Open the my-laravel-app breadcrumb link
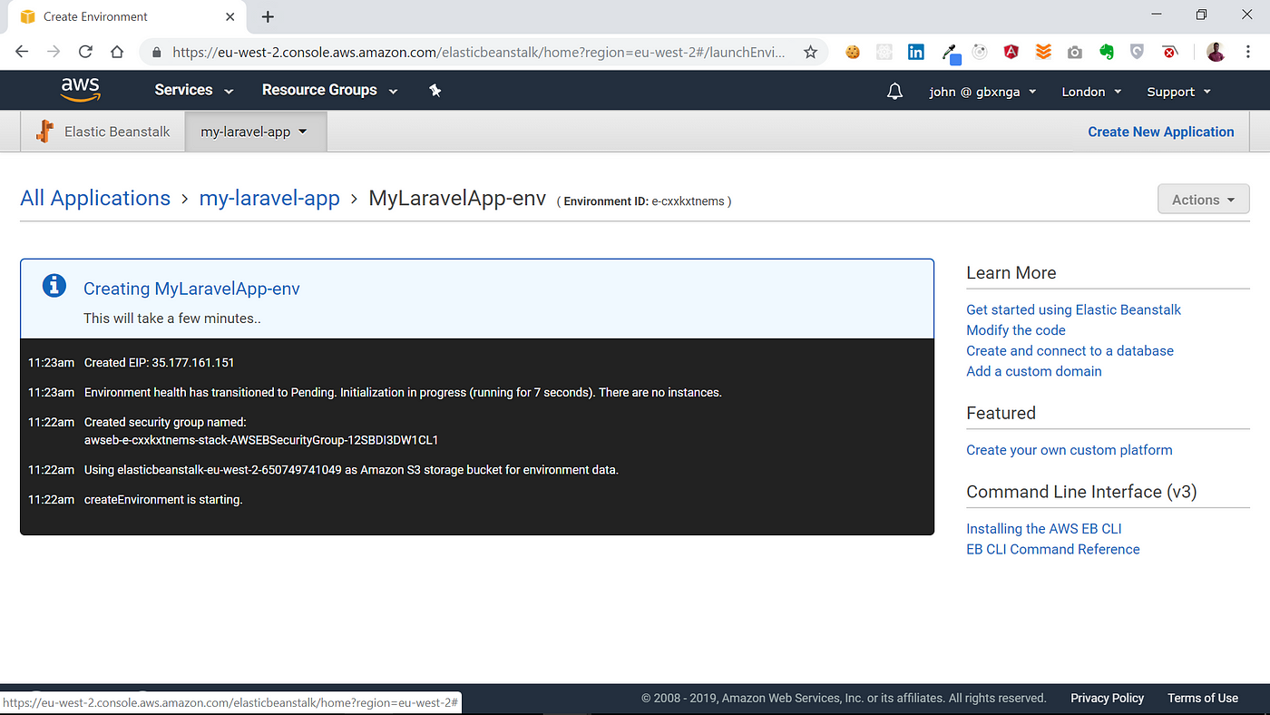Viewport: 1270px width, 715px height. pos(269,198)
